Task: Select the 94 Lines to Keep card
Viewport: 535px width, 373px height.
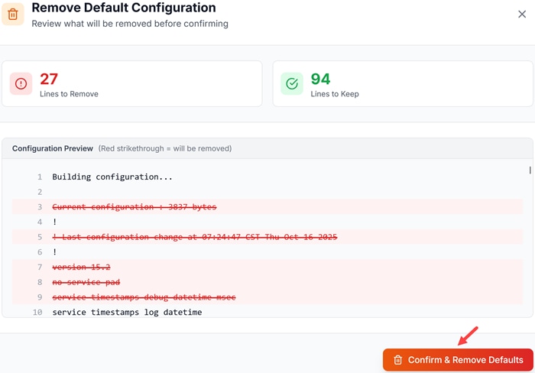Action: click(403, 84)
